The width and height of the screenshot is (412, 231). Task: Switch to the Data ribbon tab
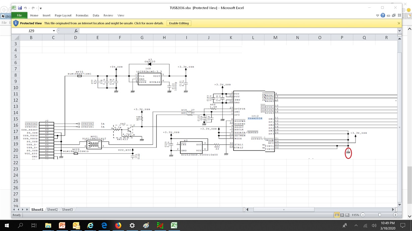(96, 15)
